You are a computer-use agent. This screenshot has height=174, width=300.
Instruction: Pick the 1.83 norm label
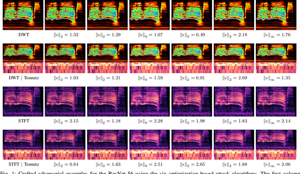(235, 121)
